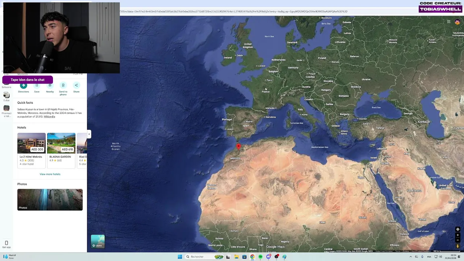
Task: Click the Saudi Arabia label on the map
Action: [414, 191]
